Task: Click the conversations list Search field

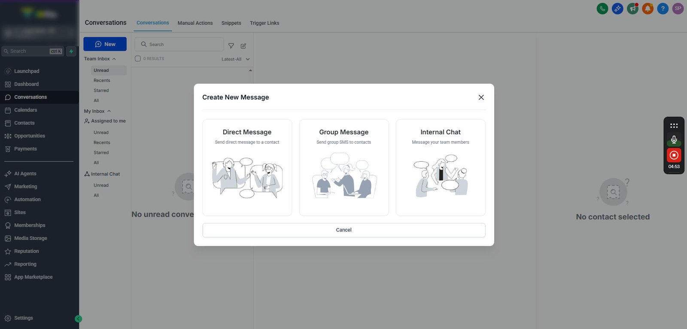Action: coord(179,44)
